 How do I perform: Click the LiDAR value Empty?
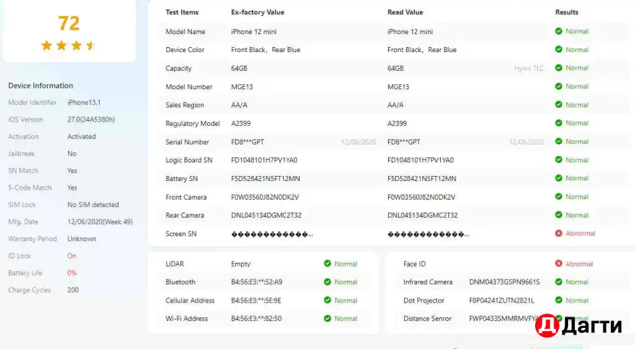pyautogui.click(x=241, y=264)
